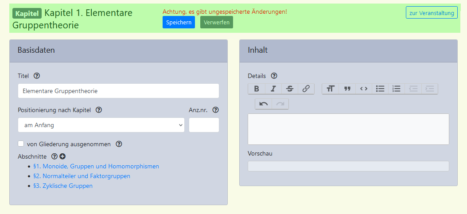Click the Vorschau preview box
The width and height of the screenshot is (467, 214).
point(348,166)
